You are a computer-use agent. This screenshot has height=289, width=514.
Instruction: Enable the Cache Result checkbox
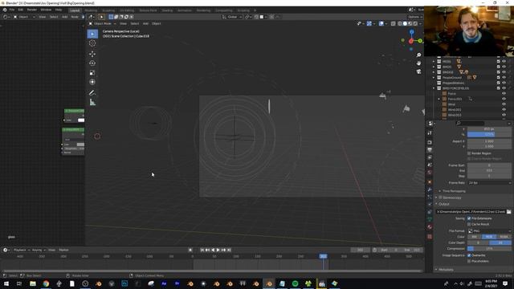pos(469,224)
